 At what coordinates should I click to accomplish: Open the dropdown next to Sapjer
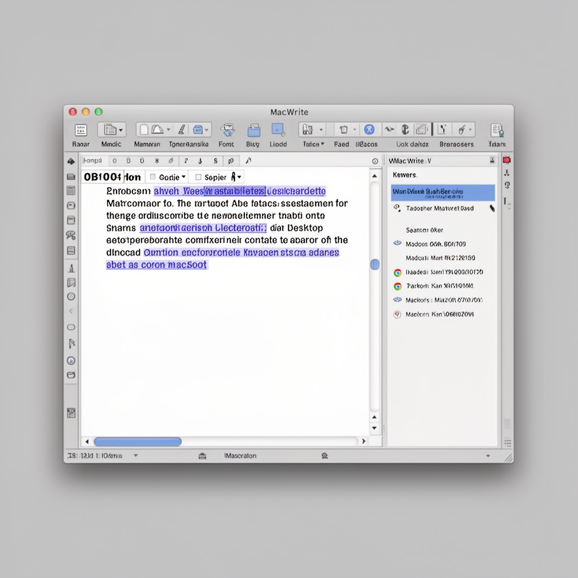(x=239, y=177)
